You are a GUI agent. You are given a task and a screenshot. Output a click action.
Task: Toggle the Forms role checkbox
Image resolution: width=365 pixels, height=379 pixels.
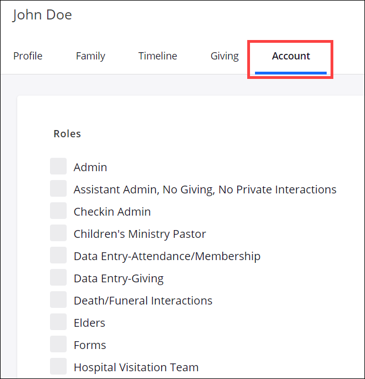58,345
